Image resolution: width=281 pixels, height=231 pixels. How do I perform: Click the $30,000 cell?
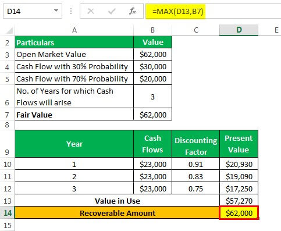(x=152, y=67)
